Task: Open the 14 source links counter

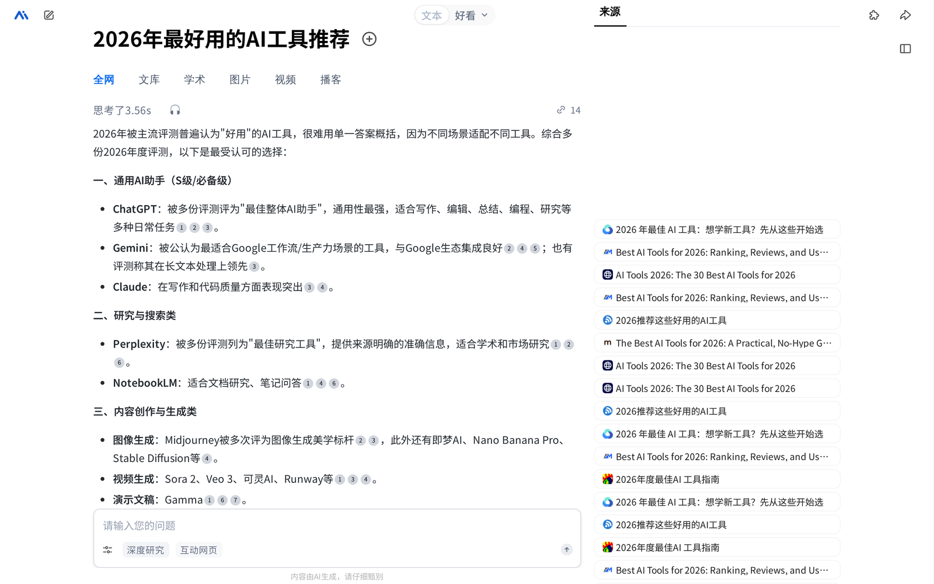Action: click(569, 110)
